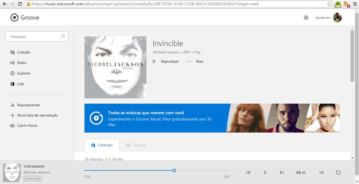This screenshot has width=359, height=184.
Task: Click the search magnifier icon
Action: (x=63, y=36)
